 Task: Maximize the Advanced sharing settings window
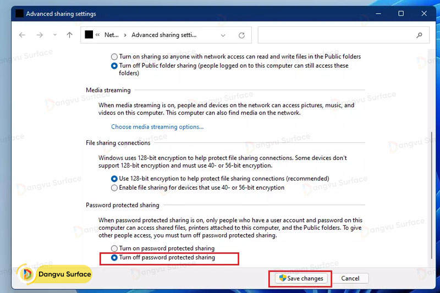[x=401, y=14]
